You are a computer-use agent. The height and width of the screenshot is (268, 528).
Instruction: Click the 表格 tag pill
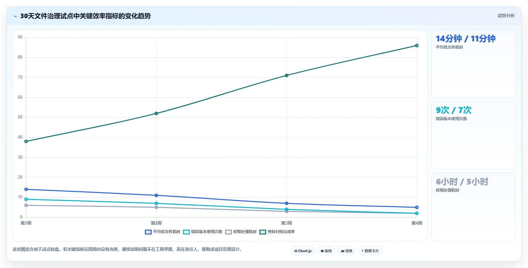point(326,251)
